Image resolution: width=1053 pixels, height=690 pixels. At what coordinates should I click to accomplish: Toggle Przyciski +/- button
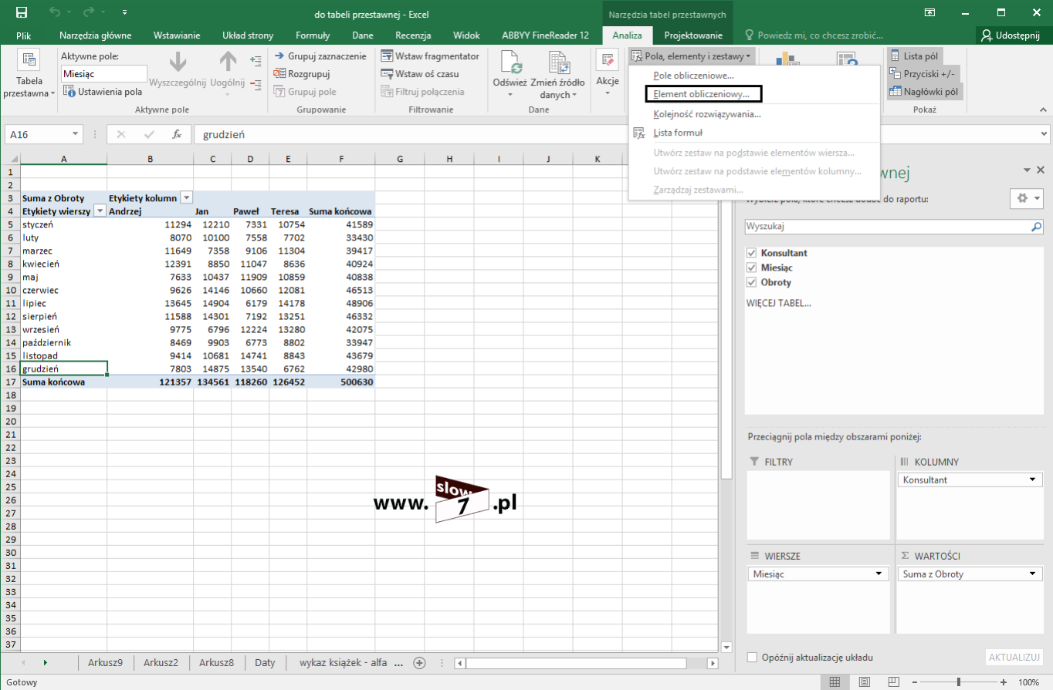[923, 74]
